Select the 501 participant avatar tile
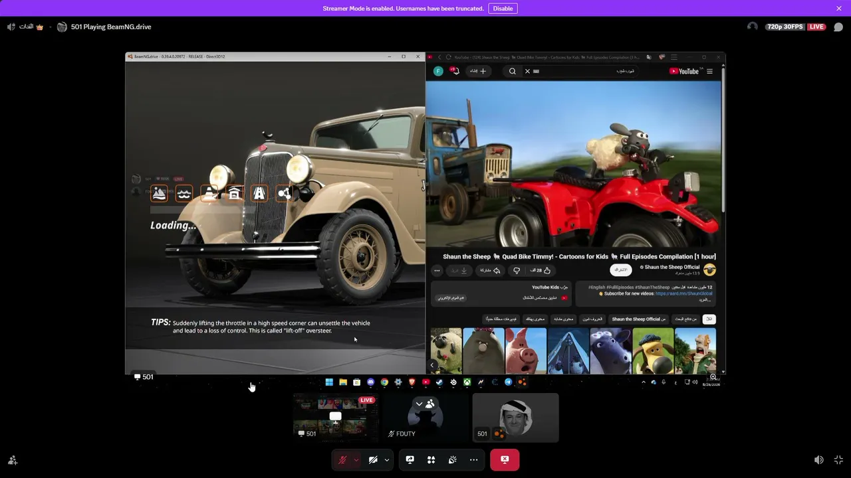Image resolution: width=851 pixels, height=478 pixels. click(515, 418)
